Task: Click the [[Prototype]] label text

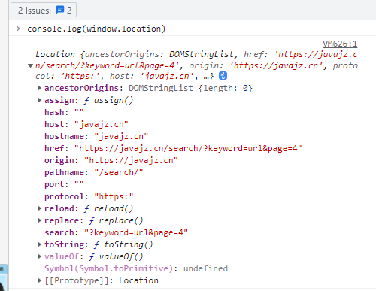Action: 77,280
